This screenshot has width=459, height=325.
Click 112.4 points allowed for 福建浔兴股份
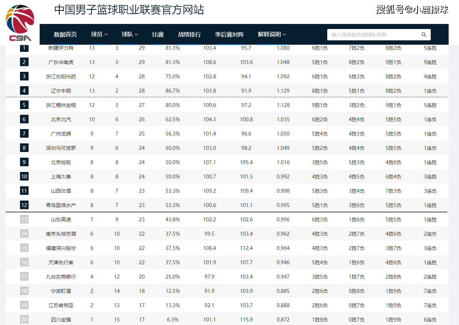coord(246,248)
